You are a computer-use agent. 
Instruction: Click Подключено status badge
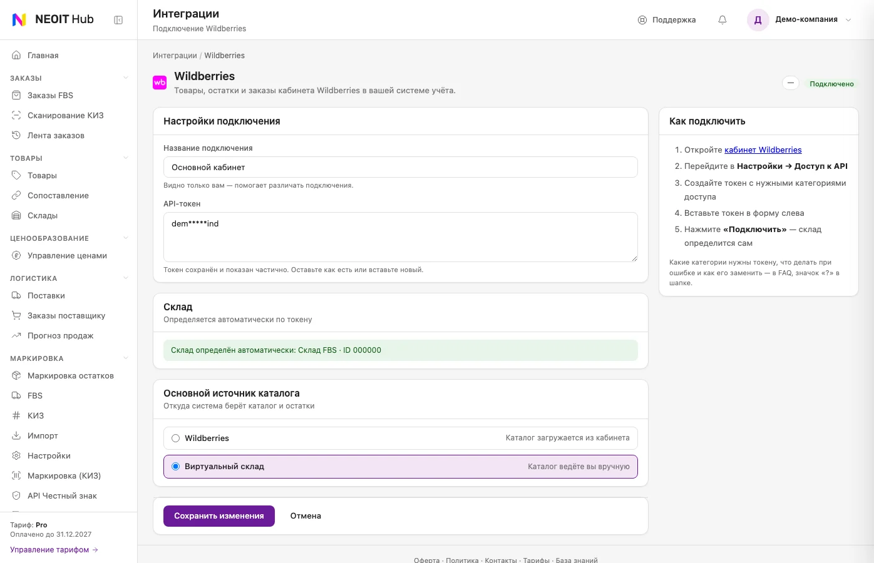[x=831, y=84]
